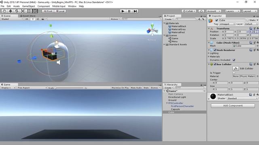Open the Display 1 dropdown
The image size is (259, 145).
(8, 88)
